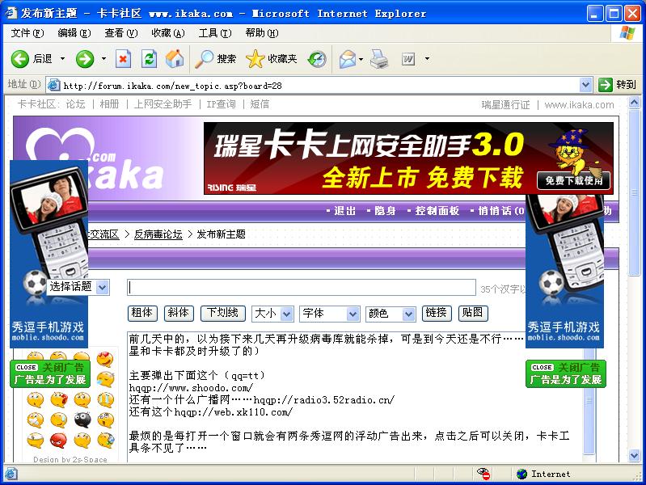Screen dimensions: 646x485
Task: Open the IP查询 link
Action: (222, 104)
